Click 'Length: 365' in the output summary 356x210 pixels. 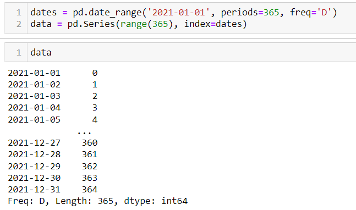(x=84, y=201)
